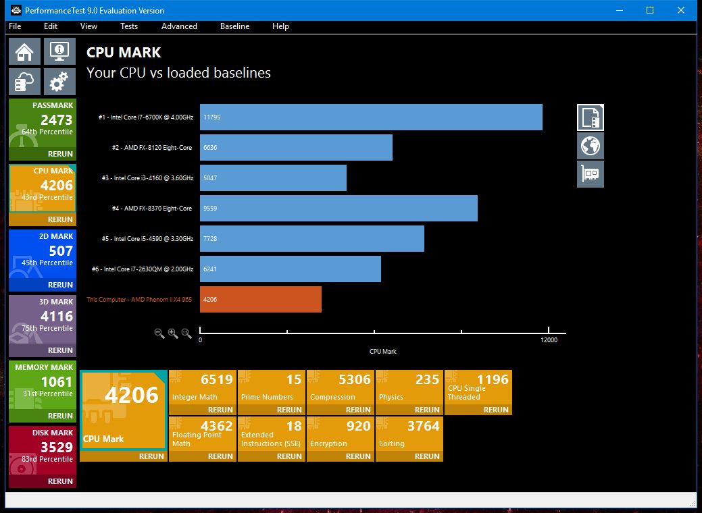
Task: Reset chart zoom with third magnifier icon
Action: tap(186, 333)
